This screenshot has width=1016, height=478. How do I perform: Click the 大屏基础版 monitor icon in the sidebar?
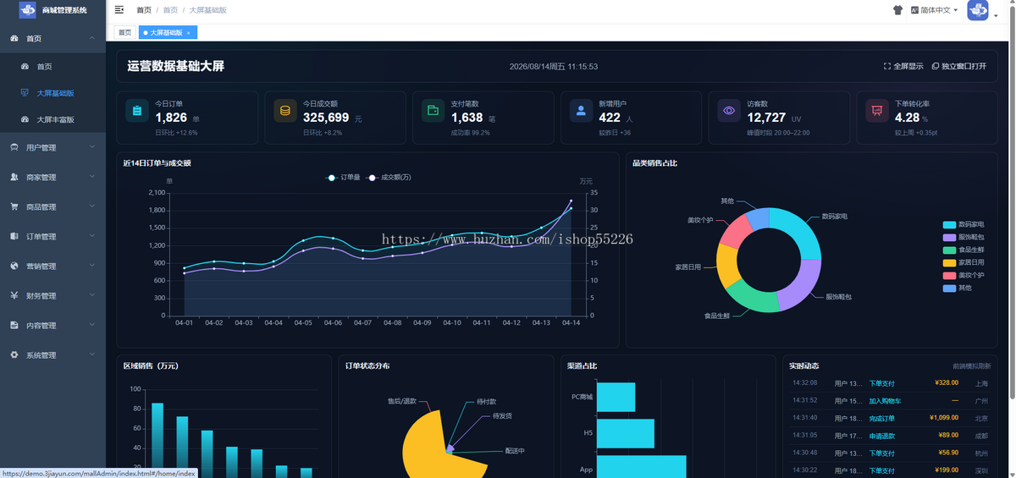(25, 93)
